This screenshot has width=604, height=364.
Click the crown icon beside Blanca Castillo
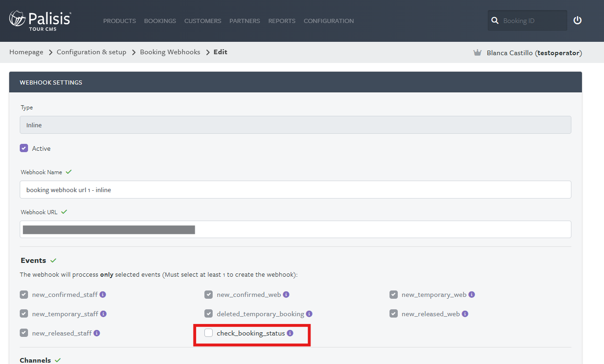(477, 53)
